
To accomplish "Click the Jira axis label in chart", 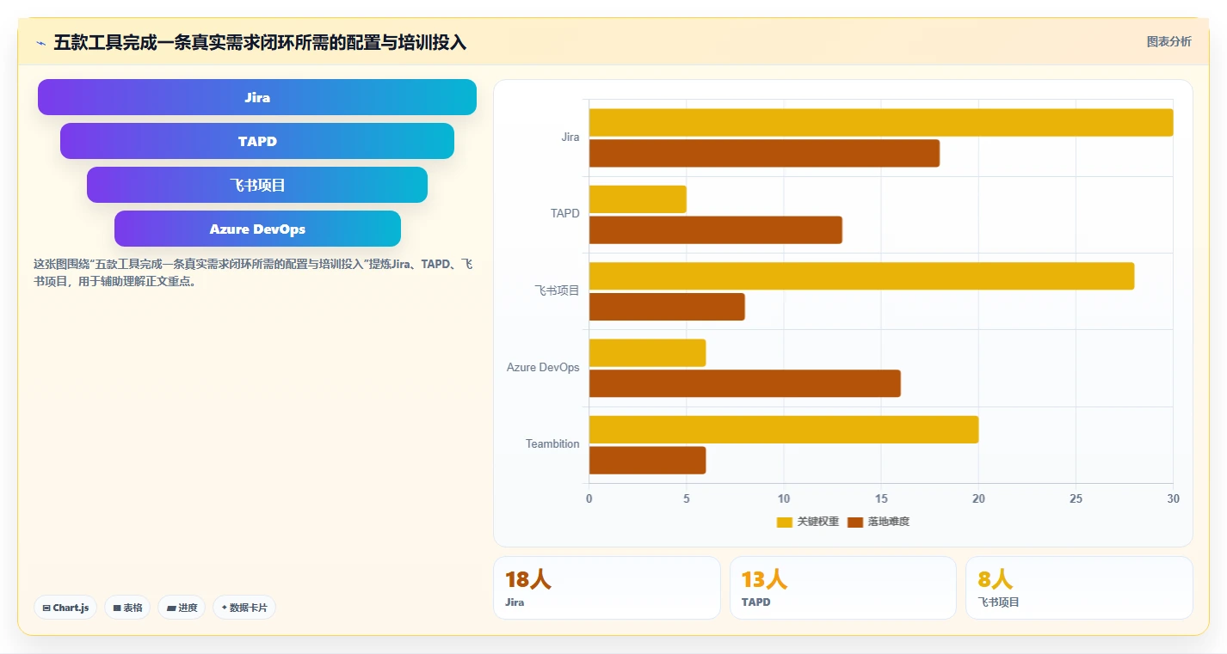I will [570, 138].
